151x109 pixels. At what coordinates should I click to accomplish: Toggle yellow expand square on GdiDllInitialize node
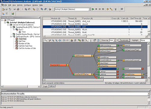92,56
